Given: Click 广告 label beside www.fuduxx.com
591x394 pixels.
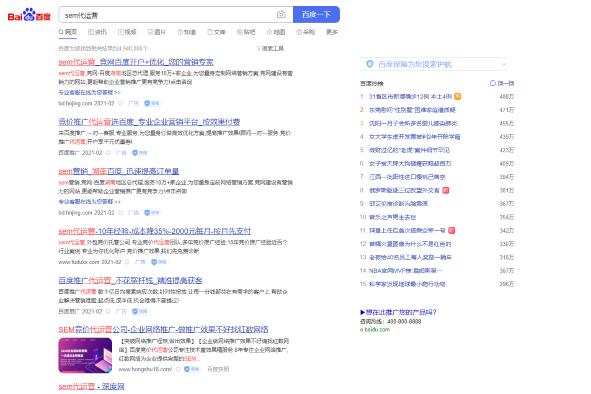Looking at the screenshot, I should point(140,262).
